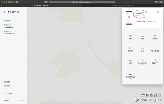Click the Ring (响铃) phone icon
Viewport: 164px width, 104px height.
(x=130, y=36)
